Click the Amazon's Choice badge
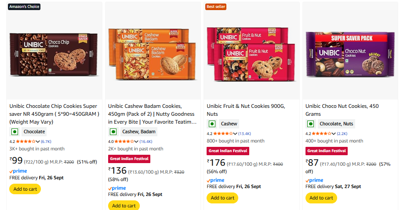Image resolution: width=400 pixels, height=210 pixels. click(24, 7)
